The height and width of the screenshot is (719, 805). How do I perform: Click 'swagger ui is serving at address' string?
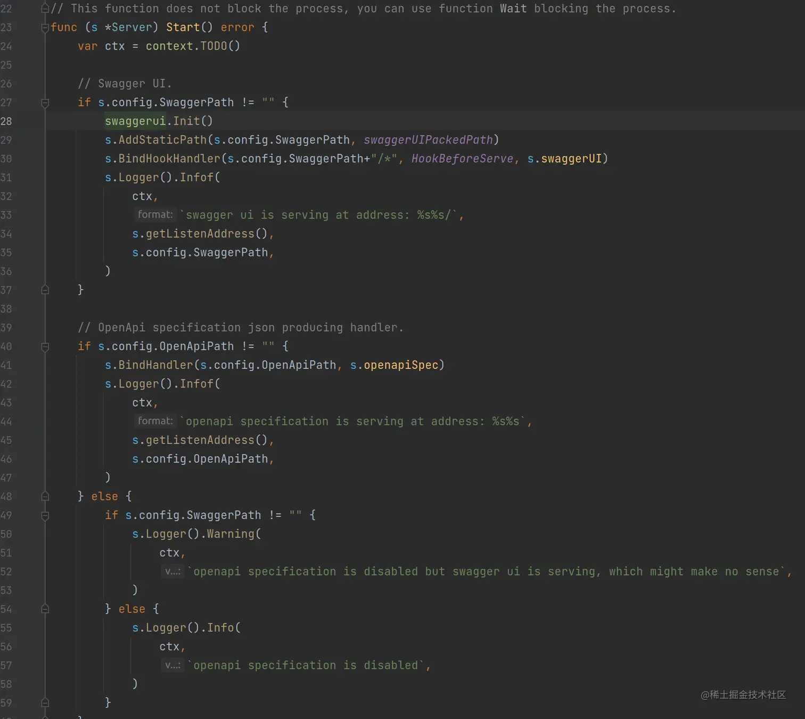pyautogui.click(x=298, y=215)
